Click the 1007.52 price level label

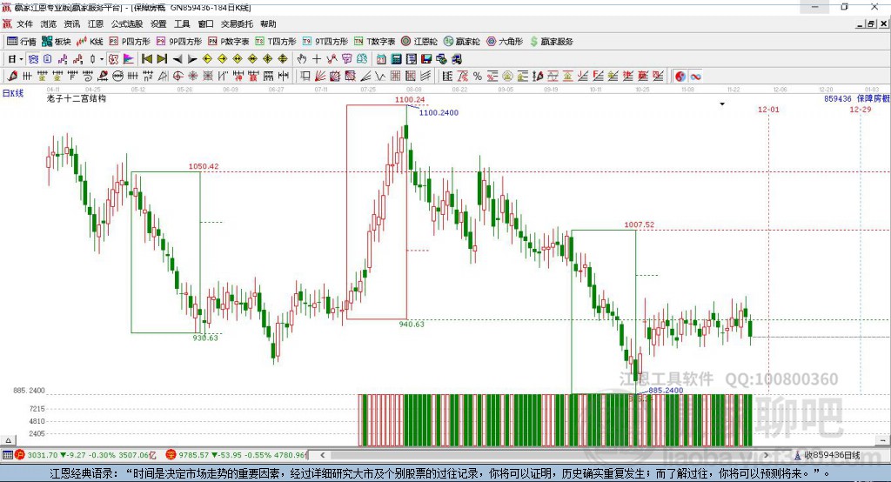[640, 224]
